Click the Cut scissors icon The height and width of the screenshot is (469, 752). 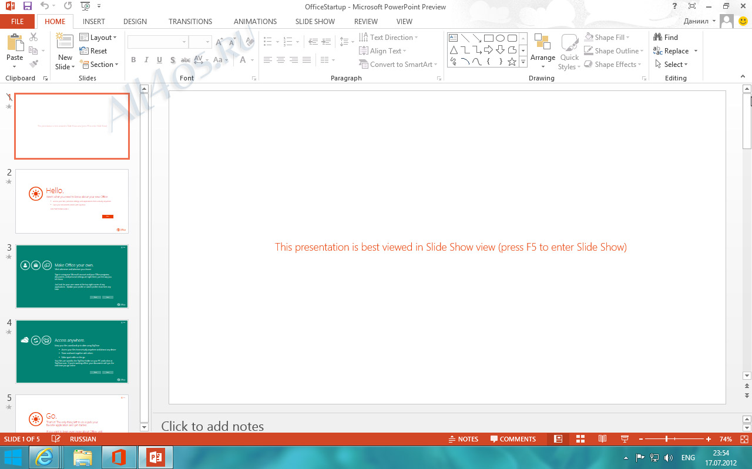click(33, 38)
